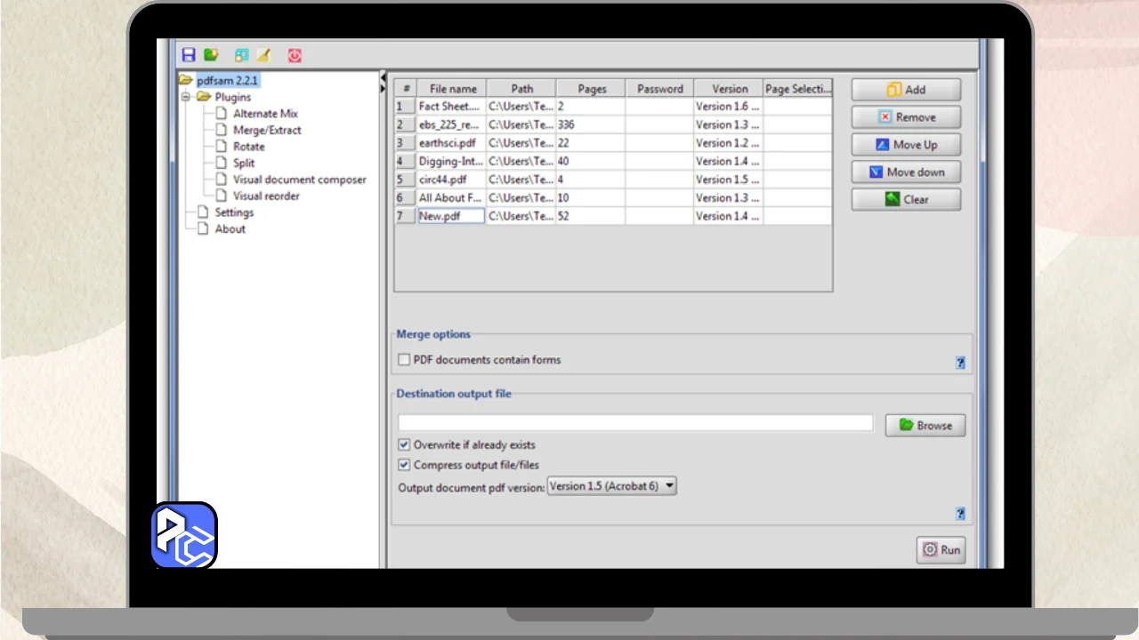Collapse the Plugins tree node
The image size is (1139, 640).
[x=187, y=97]
